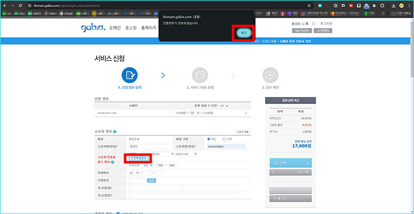The image size is (414, 214).
Task: Open the 도메인 menu
Action: pyautogui.click(x=115, y=28)
